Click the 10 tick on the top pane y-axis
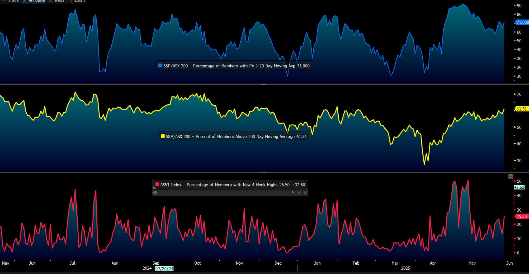The image size is (529, 274). 519,76
